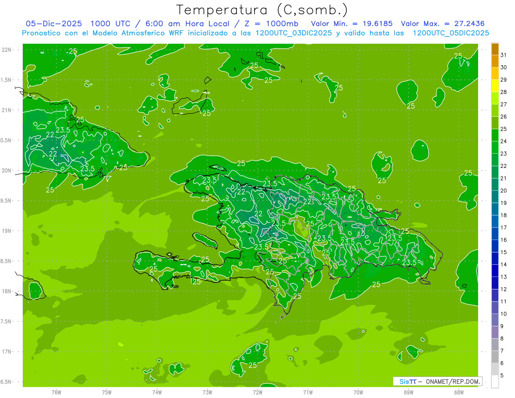Click the '26' value on the color scale
Viewport: 515px width, 398px height.
pos(503,117)
